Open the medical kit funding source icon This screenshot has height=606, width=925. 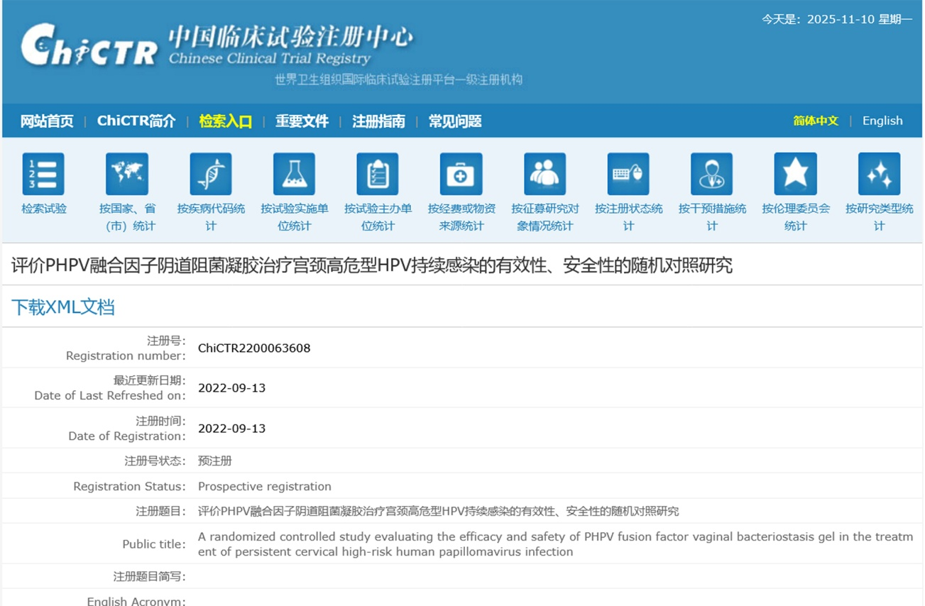[x=461, y=174]
